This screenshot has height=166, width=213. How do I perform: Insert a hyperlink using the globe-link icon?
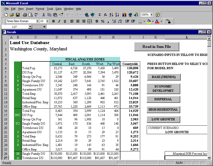(x=87, y=15)
